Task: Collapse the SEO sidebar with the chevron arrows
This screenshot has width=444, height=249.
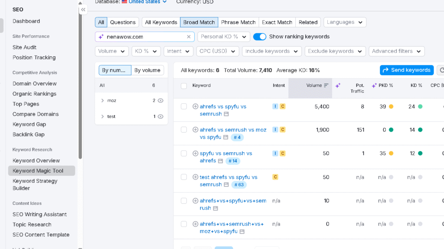Action: (83, 10)
